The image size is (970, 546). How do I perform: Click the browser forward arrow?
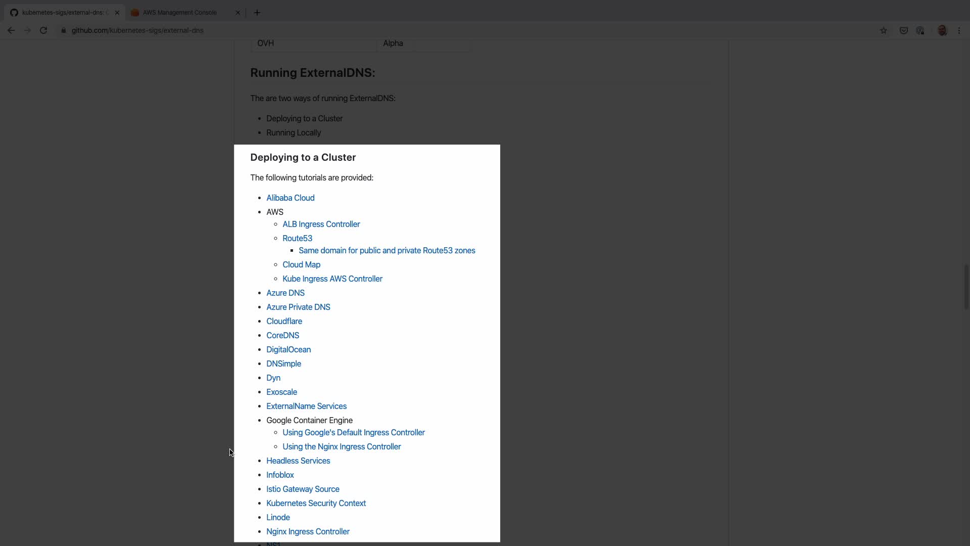point(27,30)
